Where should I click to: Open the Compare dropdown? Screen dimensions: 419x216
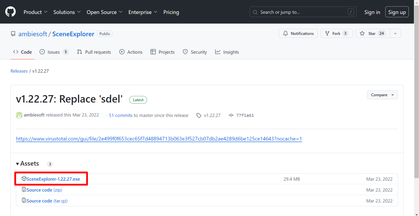tap(382, 95)
